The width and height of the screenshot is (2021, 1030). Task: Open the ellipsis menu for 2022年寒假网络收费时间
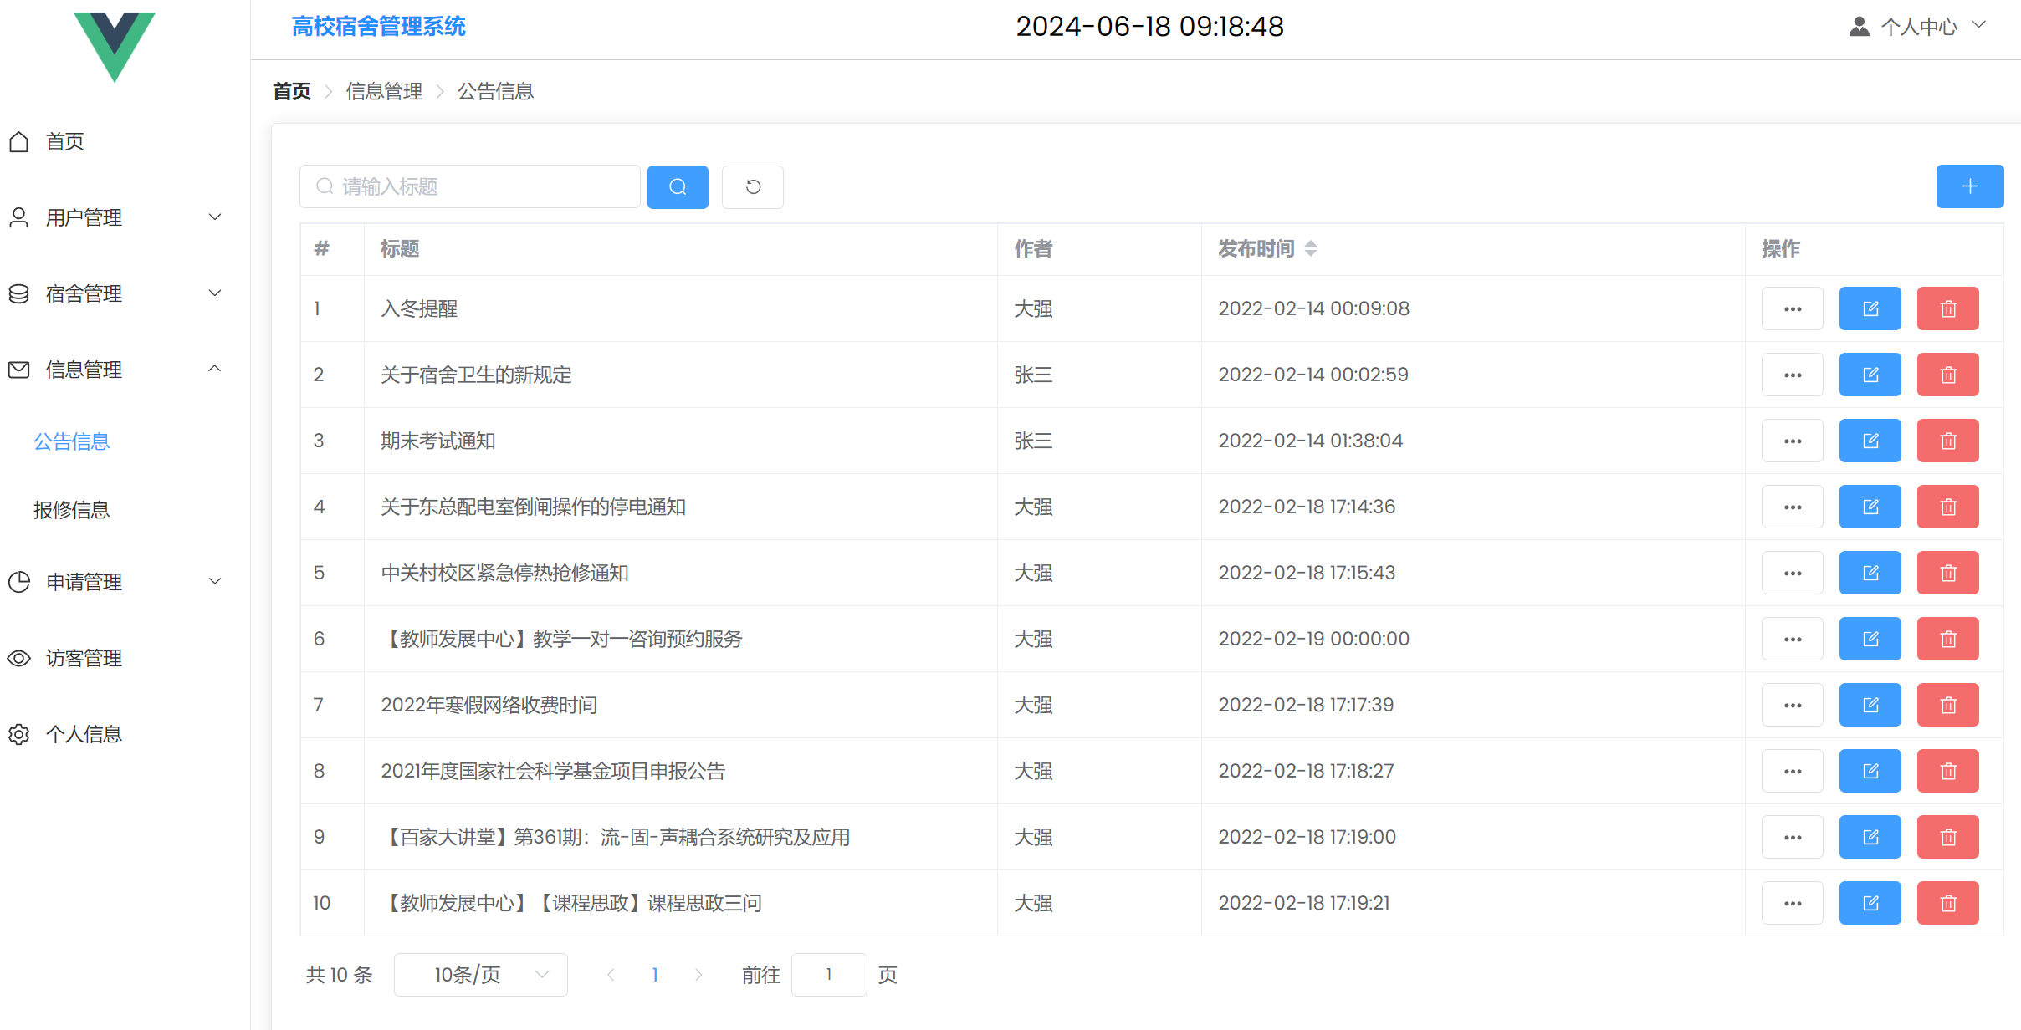point(1792,705)
